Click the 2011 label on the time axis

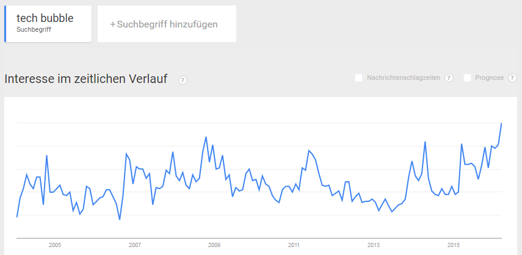[x=294, y=245]
